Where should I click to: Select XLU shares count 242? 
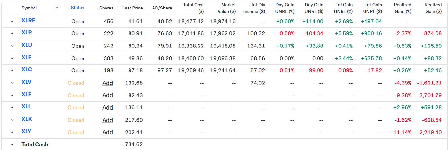(108, 46)
